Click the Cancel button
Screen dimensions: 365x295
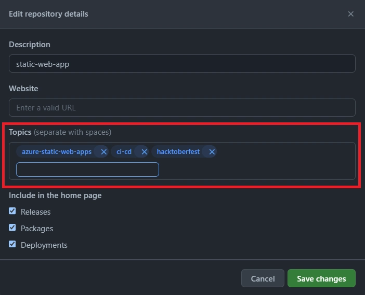pos(263,278)
